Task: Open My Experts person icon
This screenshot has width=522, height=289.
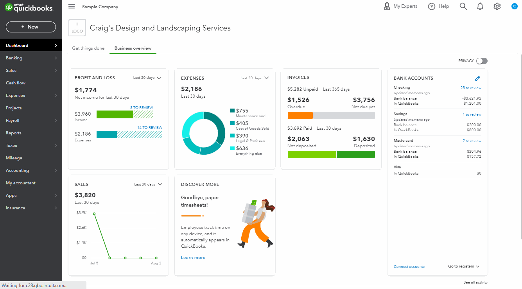Action: (x=387, y=6)
